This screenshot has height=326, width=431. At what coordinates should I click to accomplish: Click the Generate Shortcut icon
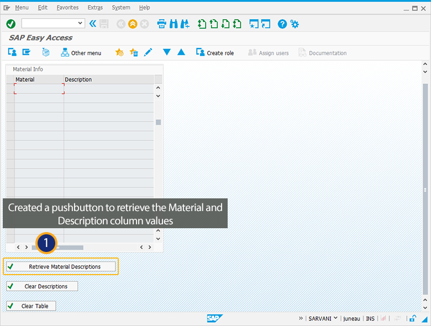tap(266, 24)
